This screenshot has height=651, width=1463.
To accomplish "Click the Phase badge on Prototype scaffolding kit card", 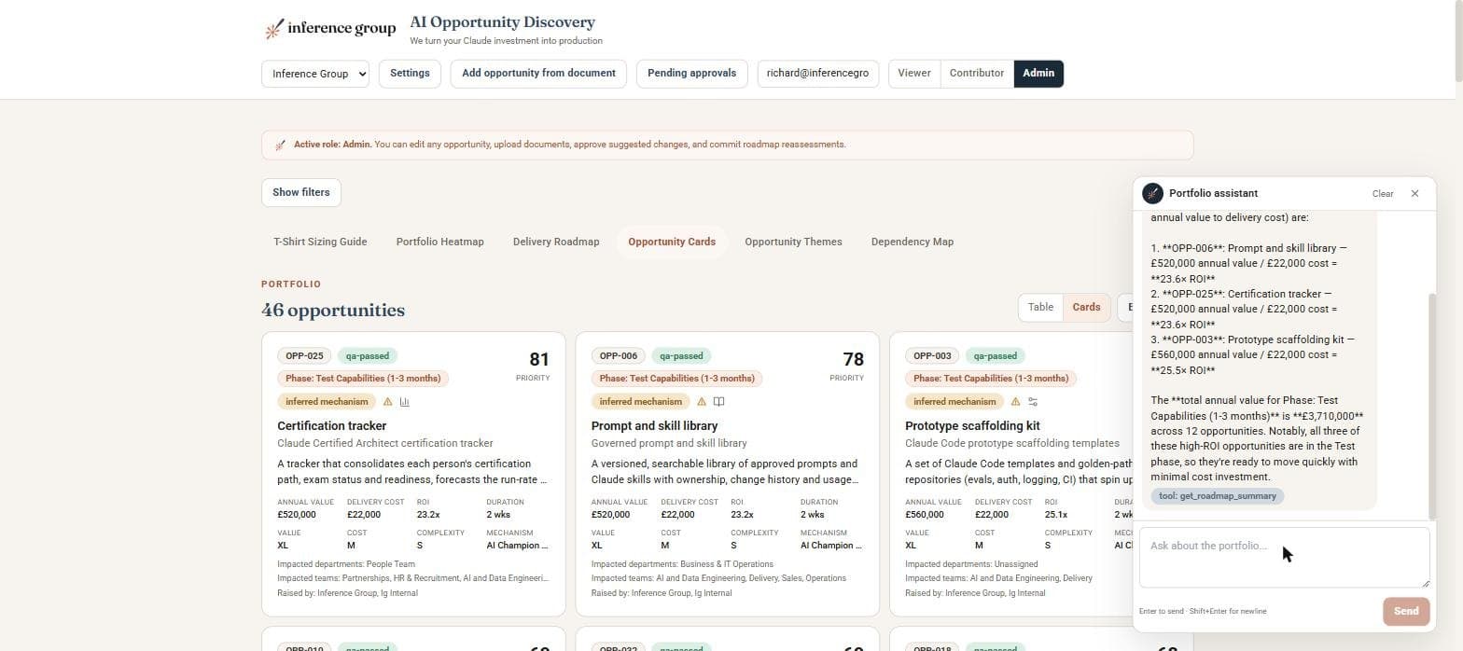I will pos(991,379).
